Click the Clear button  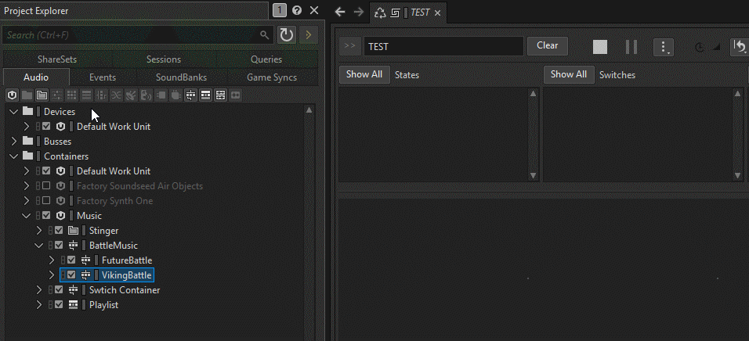click(548, 46)
